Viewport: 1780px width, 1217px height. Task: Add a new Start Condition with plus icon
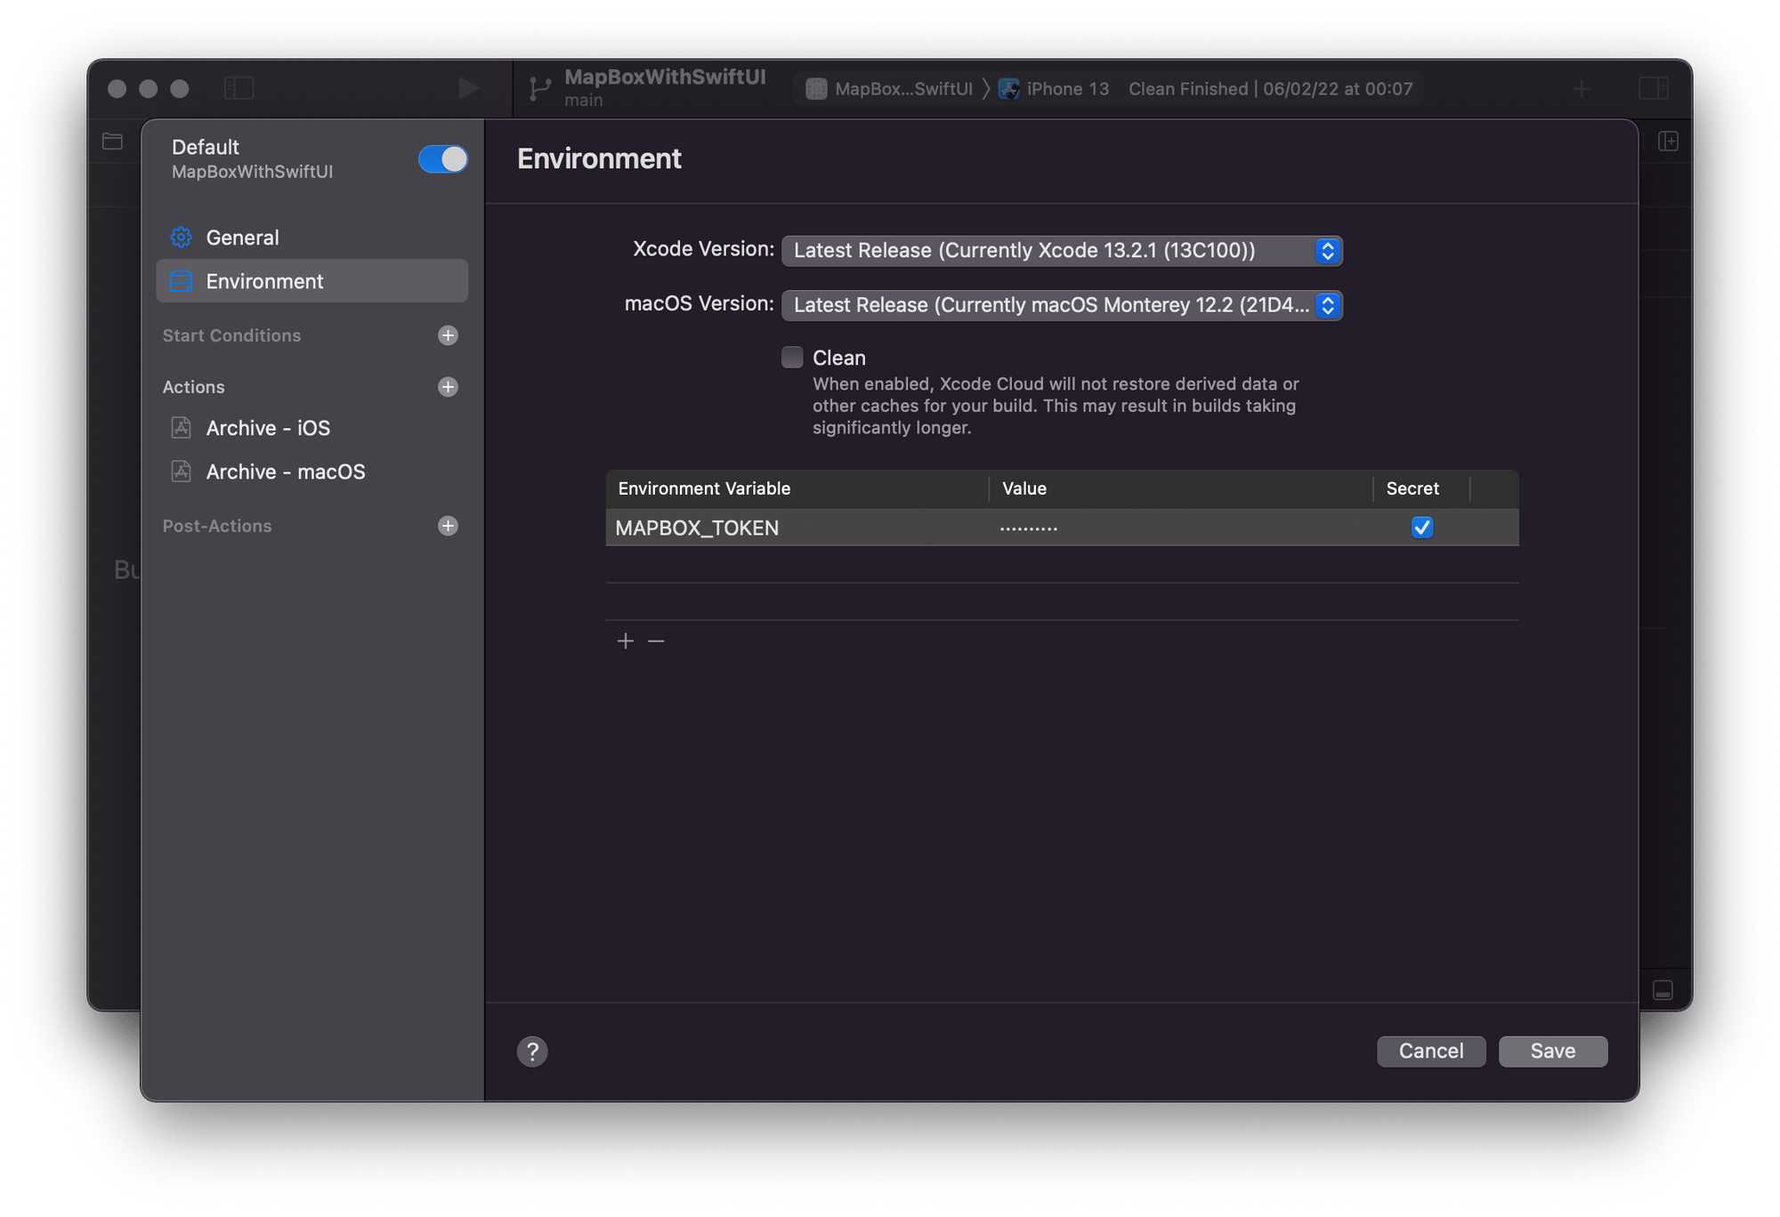(x=448, y=335)
